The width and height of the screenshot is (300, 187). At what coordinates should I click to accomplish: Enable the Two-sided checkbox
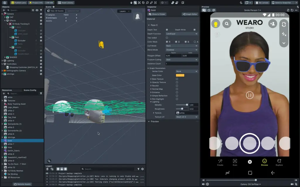point(167,38)
